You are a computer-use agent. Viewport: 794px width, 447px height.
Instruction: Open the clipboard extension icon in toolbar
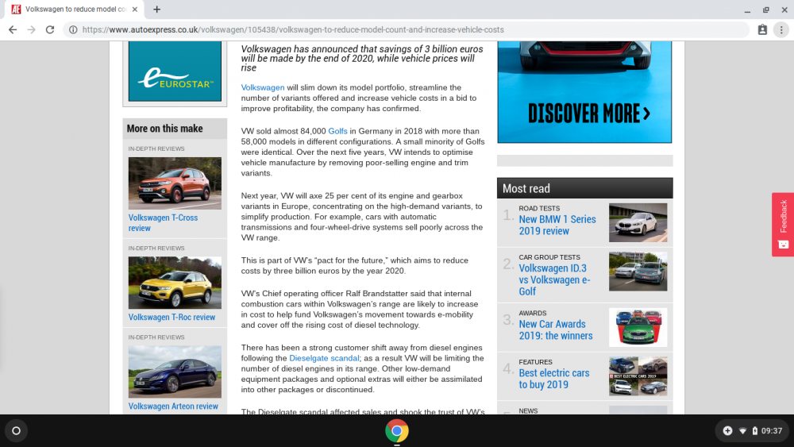point(762,30)
